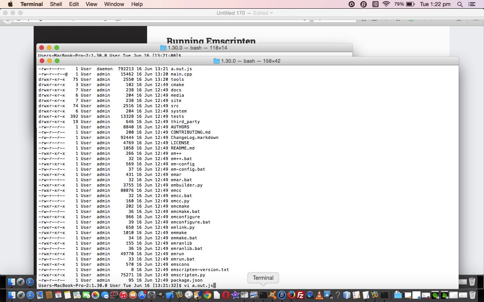Open Finder from the Dock

click(x=12, y=295)
